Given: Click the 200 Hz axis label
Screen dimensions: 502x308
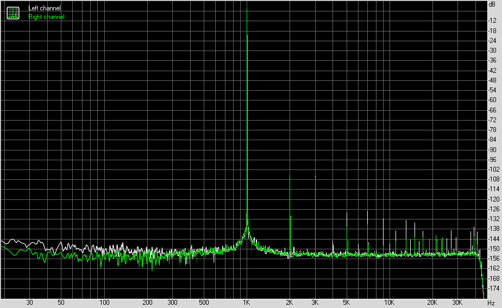Looking at the screenshot, I should coord(147,303).
